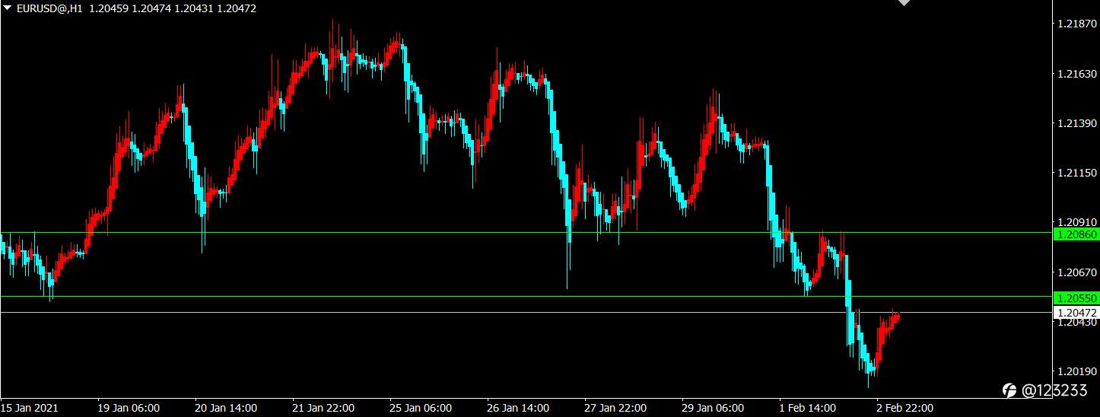Click the chart menu triangle beside EURUSD@,H1
The height and width of the screenshot is (417, 1100).
point(8,9)
